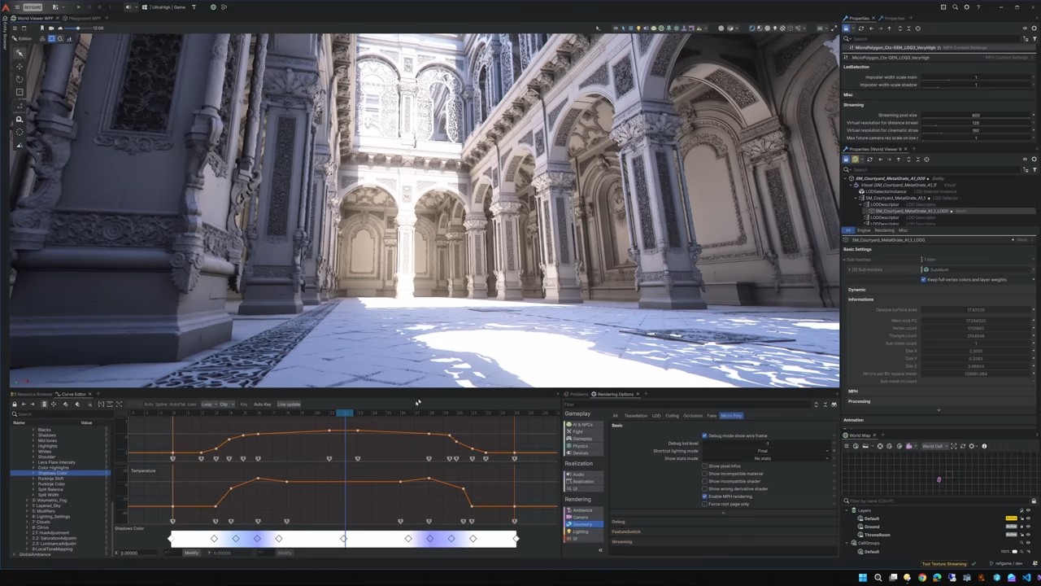Uncheck Debug mode show wire frame
Screen dimensions: 1041x586
pos(704,435)
